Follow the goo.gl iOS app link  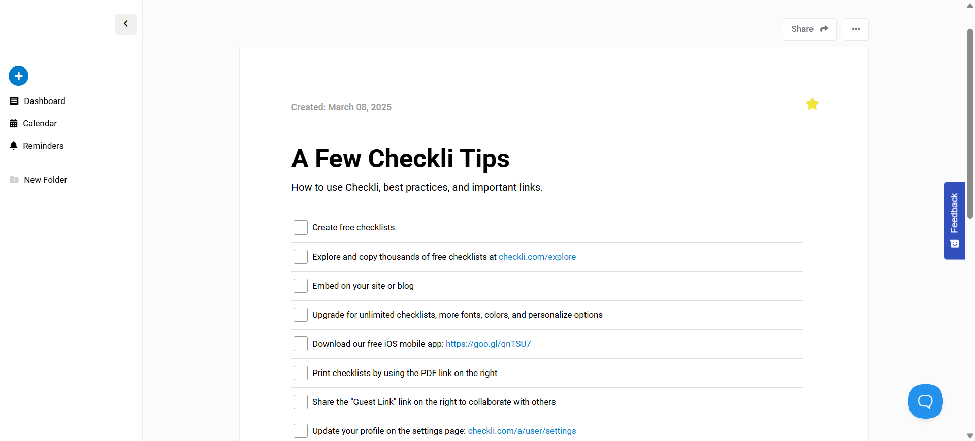487,344
